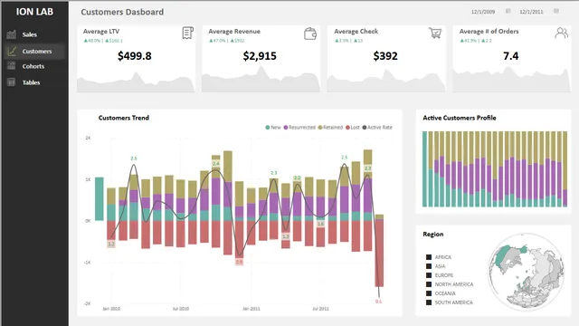Click the people icon on Average # of Orders card
The image size is (579, 326).
click(x=561, y=33)
